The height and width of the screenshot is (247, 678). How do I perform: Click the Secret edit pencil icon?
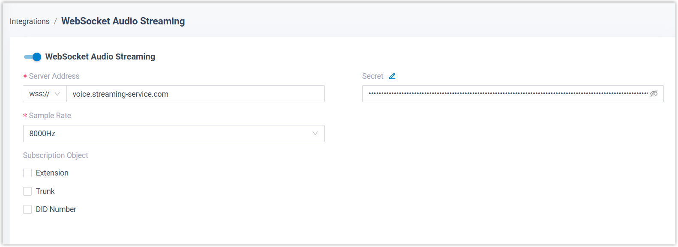pos(392,76)
